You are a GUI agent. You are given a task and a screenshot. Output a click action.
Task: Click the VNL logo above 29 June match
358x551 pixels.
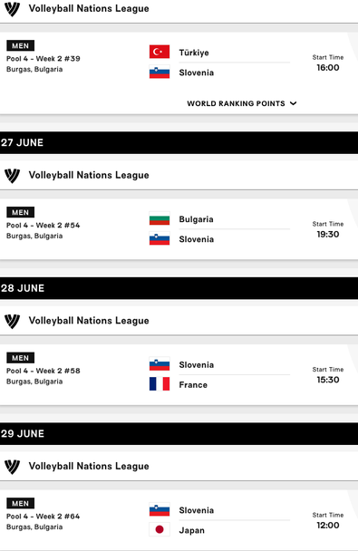[12, 467]
